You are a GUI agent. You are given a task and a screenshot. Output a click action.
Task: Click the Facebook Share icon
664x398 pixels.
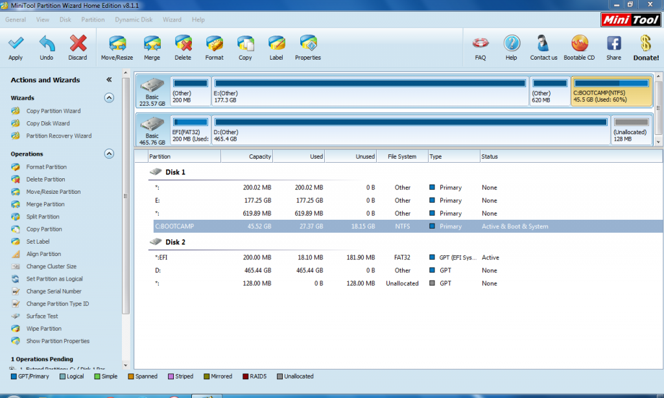pos(613,43)
